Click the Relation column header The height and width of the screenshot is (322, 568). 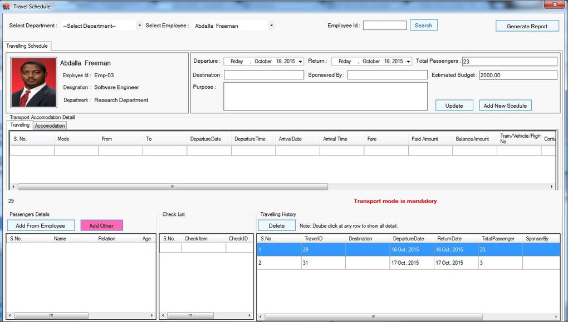point(117,239)
